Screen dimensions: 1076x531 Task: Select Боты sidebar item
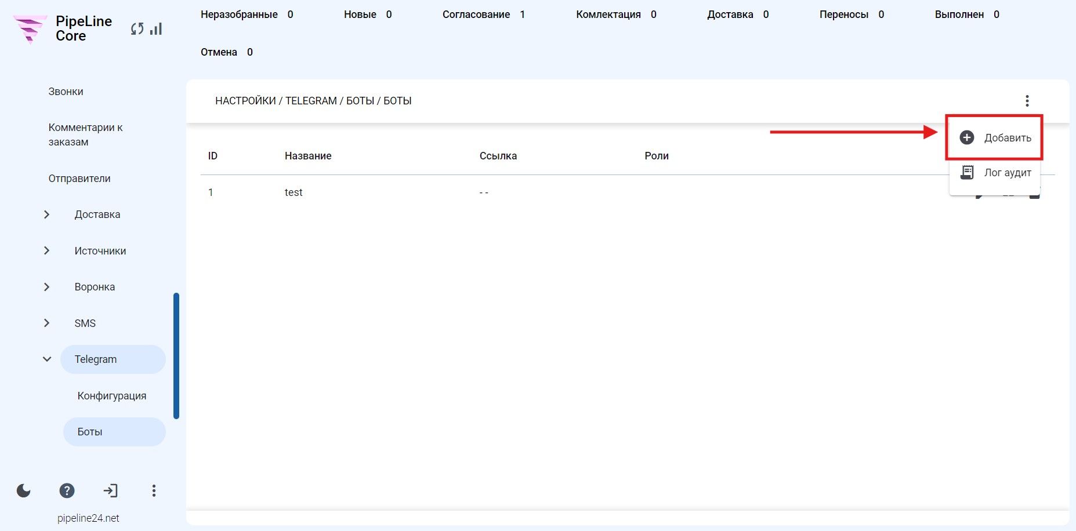pos(114,432)
